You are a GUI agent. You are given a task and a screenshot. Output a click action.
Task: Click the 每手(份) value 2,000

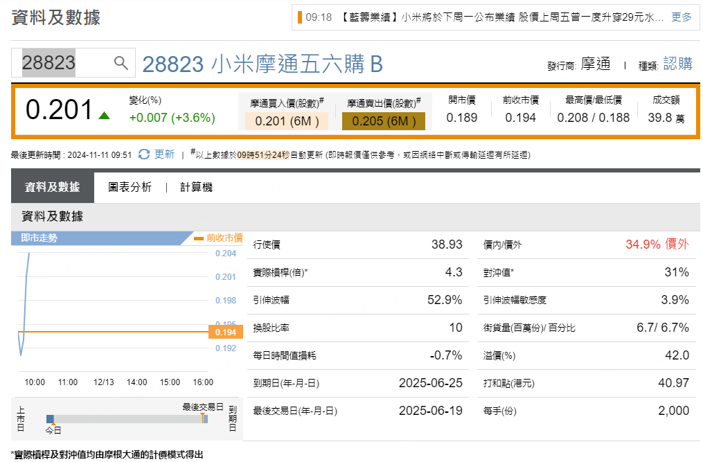(673, 411)
